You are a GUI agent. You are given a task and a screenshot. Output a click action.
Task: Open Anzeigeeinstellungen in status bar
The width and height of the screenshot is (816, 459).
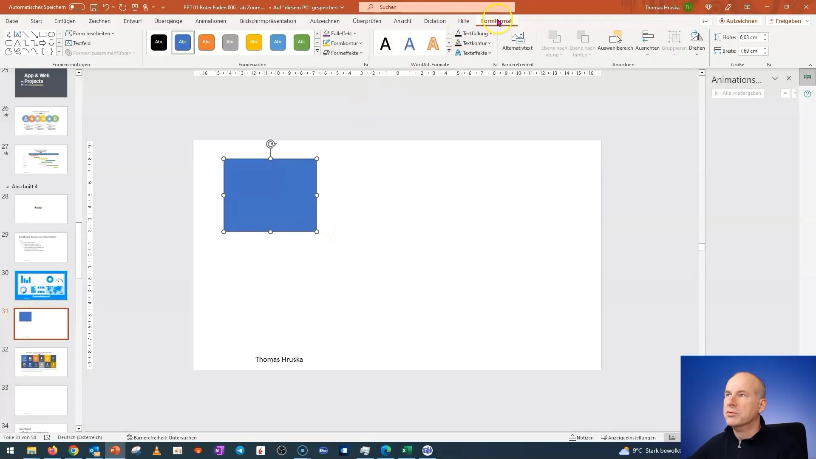click(x=628, y=437)
